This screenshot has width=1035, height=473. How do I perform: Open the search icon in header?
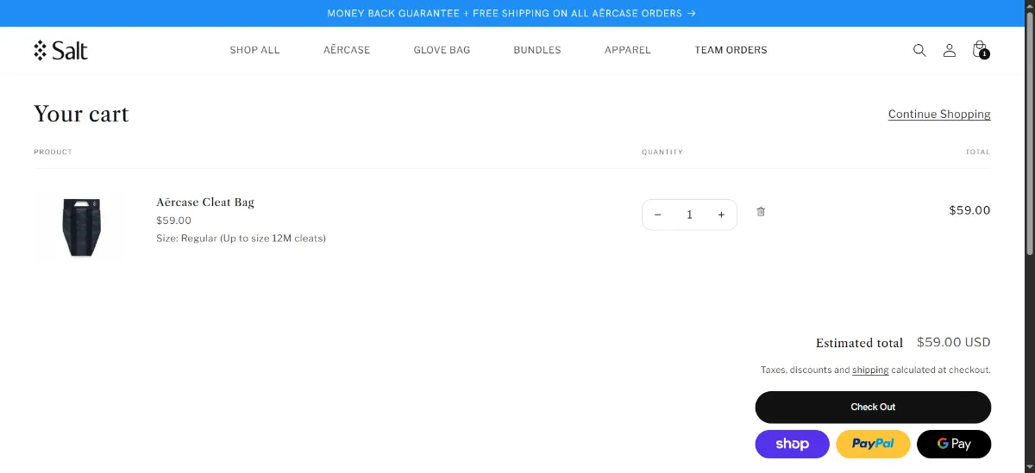click(x=919, y=50)
